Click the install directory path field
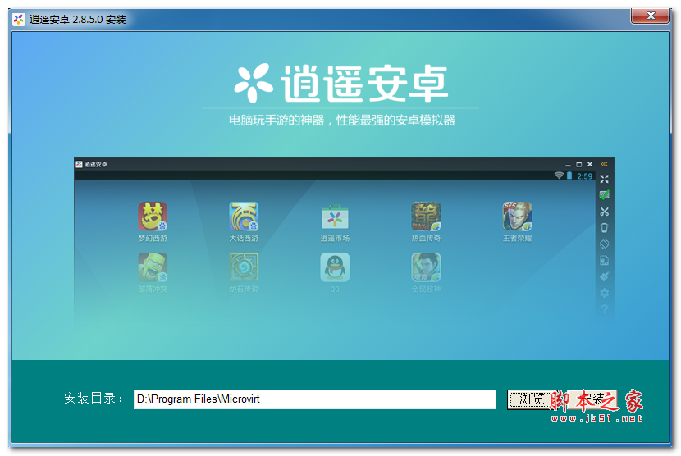This screenshot has height=456, width=681. click(315, 399)
